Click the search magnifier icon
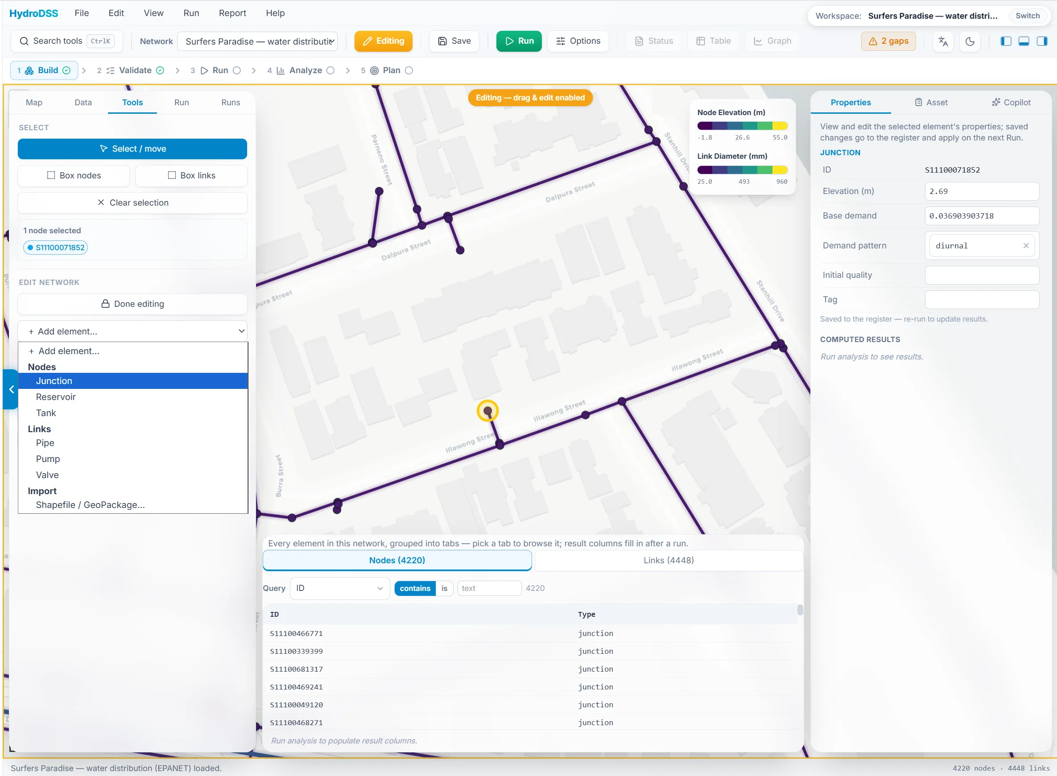The image size is (1057, 776). pos(24,41)
